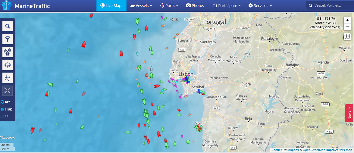Viewport: 354px width, 153px height.
Task: Click the MarineTraffic logo
Action: click(x=25, y=6)
